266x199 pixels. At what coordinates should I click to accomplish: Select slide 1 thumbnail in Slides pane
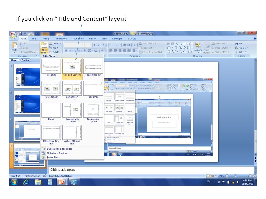(x=27, y=76)
